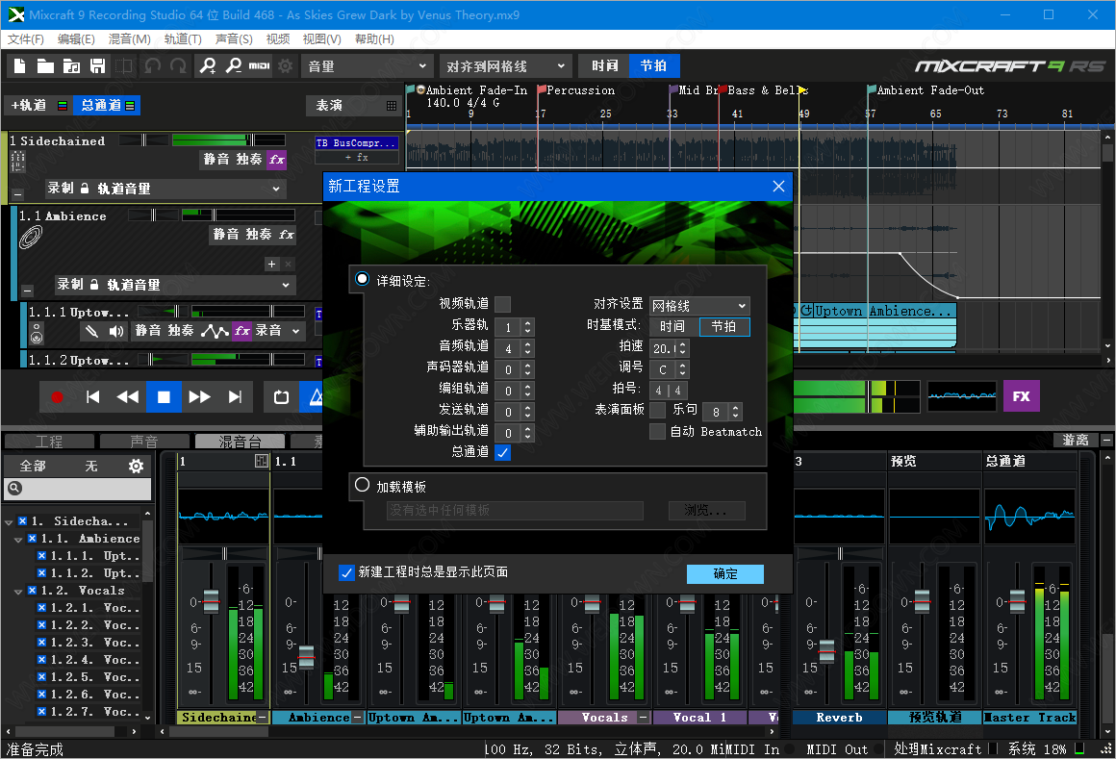Collapse the 1.1. Ambience tree node
The width and height of the screenshot is (1116, 759).
[x=18, y=540]
